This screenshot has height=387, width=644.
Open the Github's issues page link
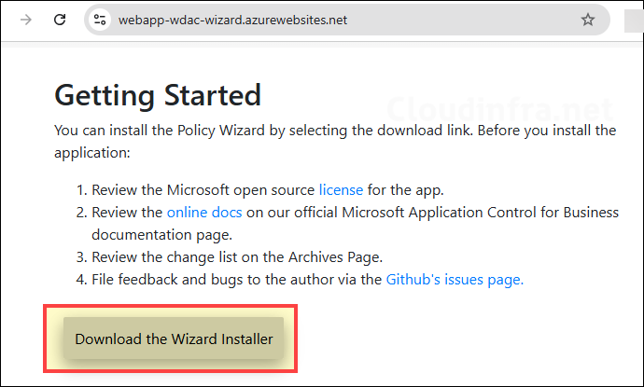point(455,278)
